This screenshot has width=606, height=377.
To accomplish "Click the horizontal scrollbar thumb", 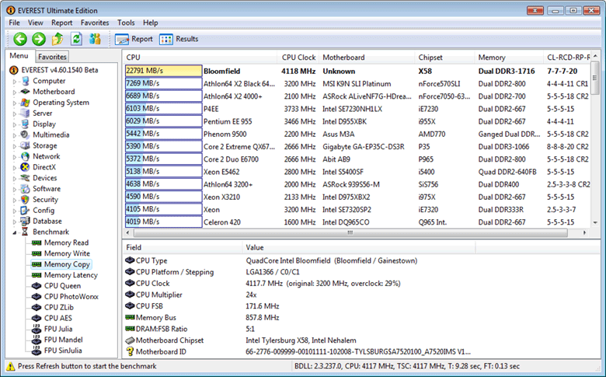I will 350,232.
